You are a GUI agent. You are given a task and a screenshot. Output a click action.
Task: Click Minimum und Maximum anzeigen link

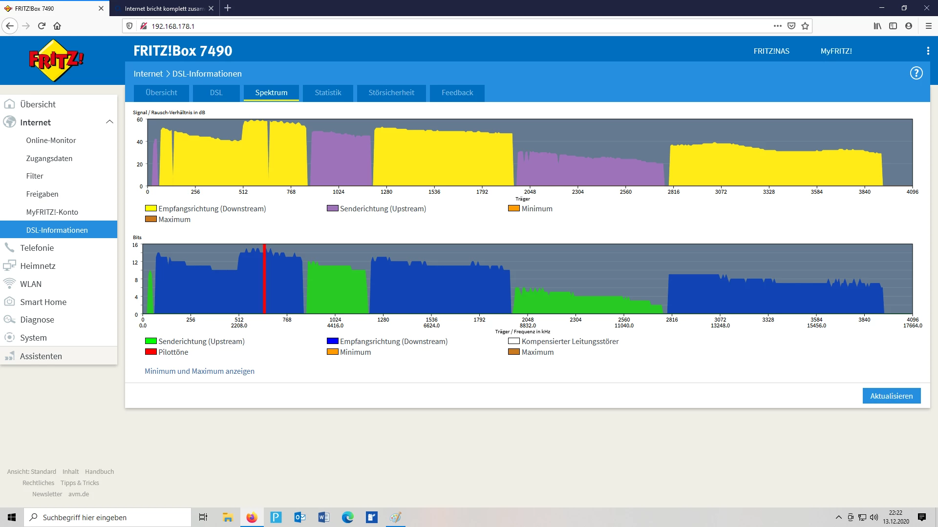tap(199, 371)
